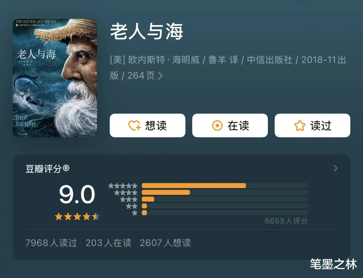The image size is (363, 278).
Task: Click the five-star orange rating bar
Action: click(194, 186)
